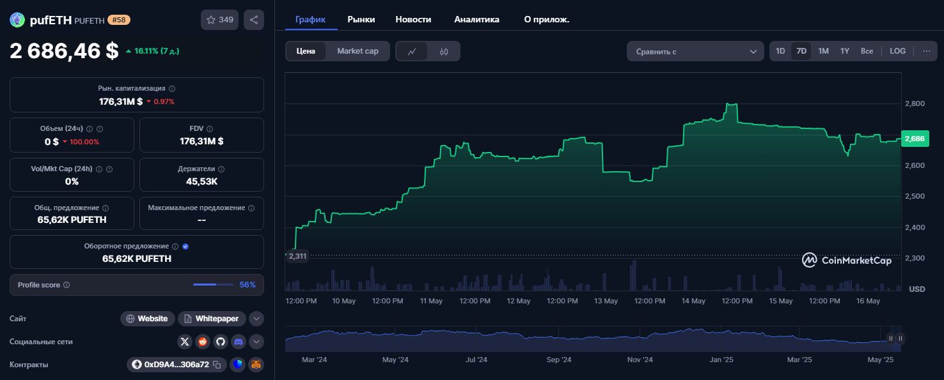Grab the right handle of timeline range slider
Screen dimensions: 944x380
[900, 338]
